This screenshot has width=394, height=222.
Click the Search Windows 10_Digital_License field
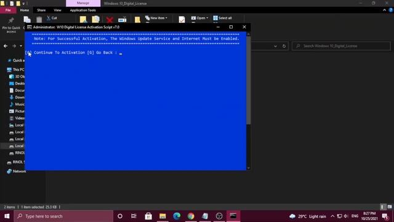(x=341, y=46)
